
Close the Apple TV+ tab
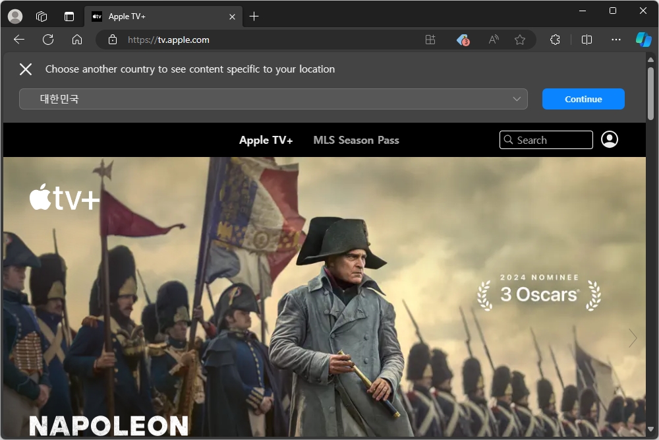pos(232,17)
